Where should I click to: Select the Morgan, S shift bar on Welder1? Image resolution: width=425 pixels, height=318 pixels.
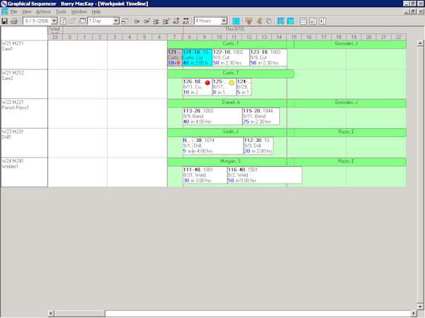[227, 162]
